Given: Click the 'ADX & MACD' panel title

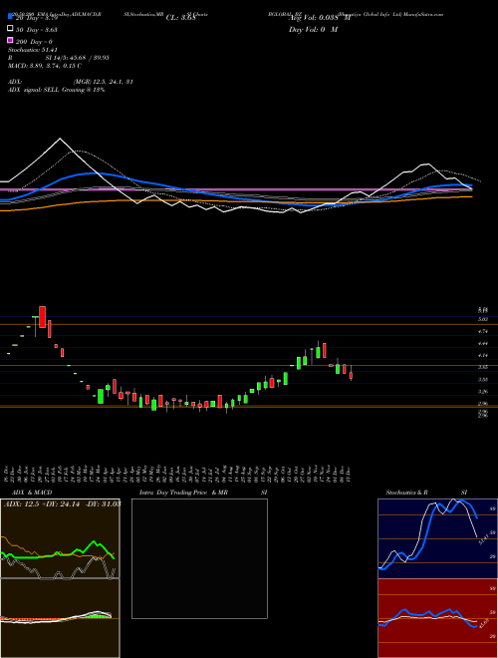Looking at the screenshot, I should (x=32, y=493).
